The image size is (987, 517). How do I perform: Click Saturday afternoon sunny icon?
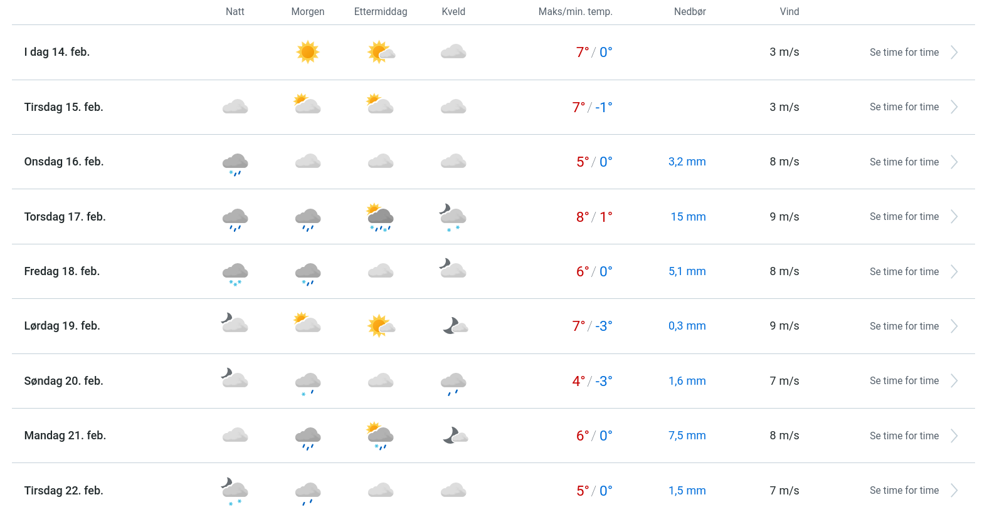click(x=381, y=326)
